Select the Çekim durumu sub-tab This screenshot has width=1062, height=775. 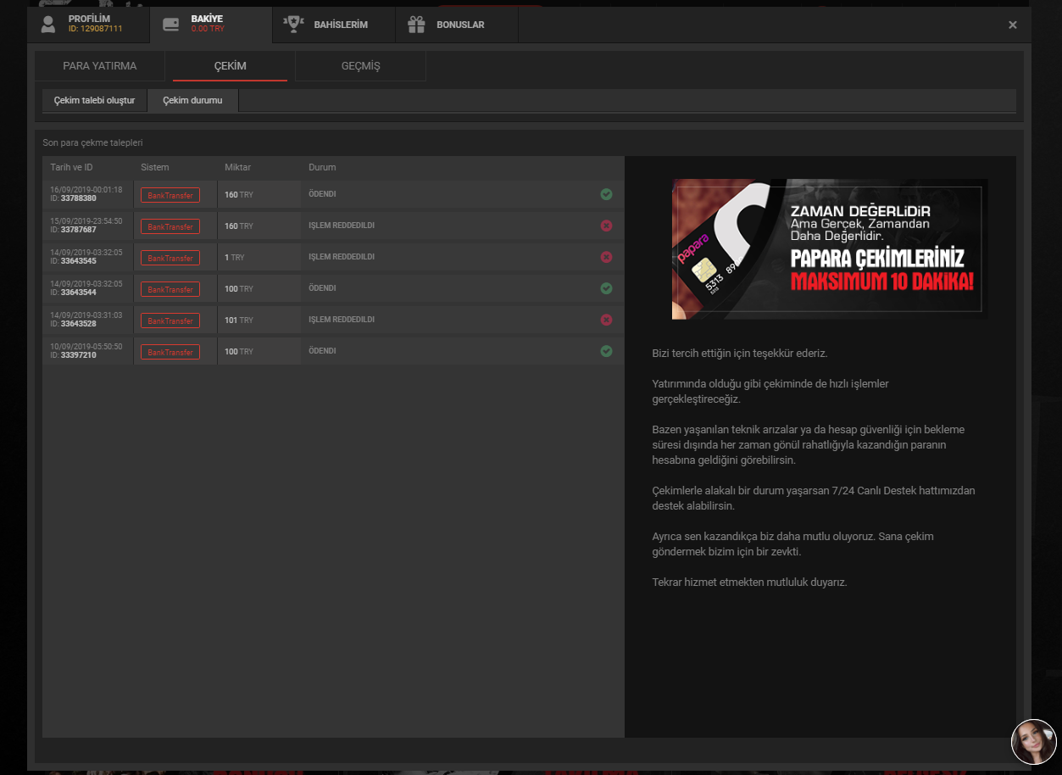[x=192, y=101]
